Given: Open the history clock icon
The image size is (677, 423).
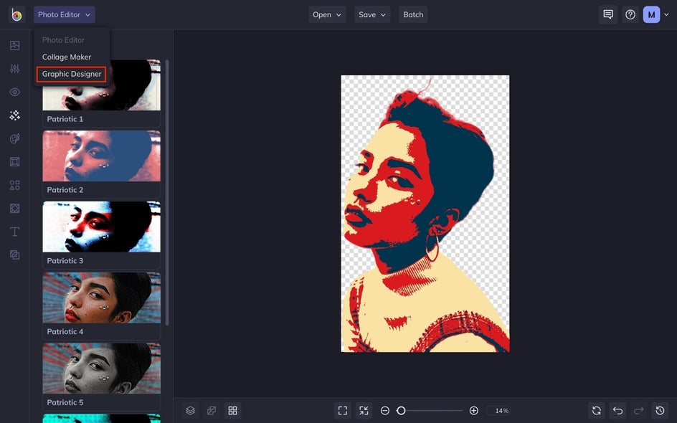Looking at the screenshot, I should click(661, 411).
